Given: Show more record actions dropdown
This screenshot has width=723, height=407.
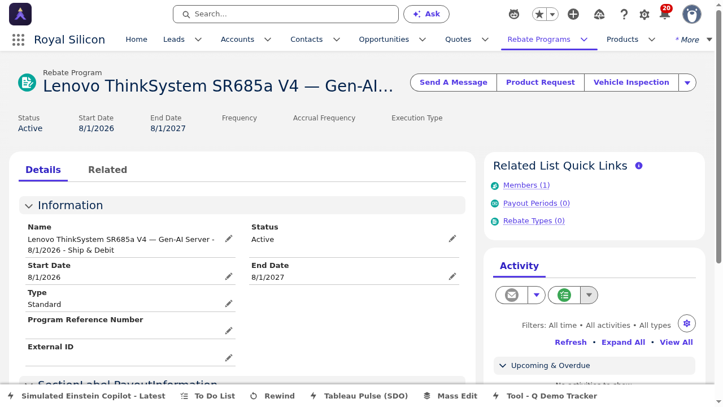Looking at the screenshot, I should click(687, 83).
